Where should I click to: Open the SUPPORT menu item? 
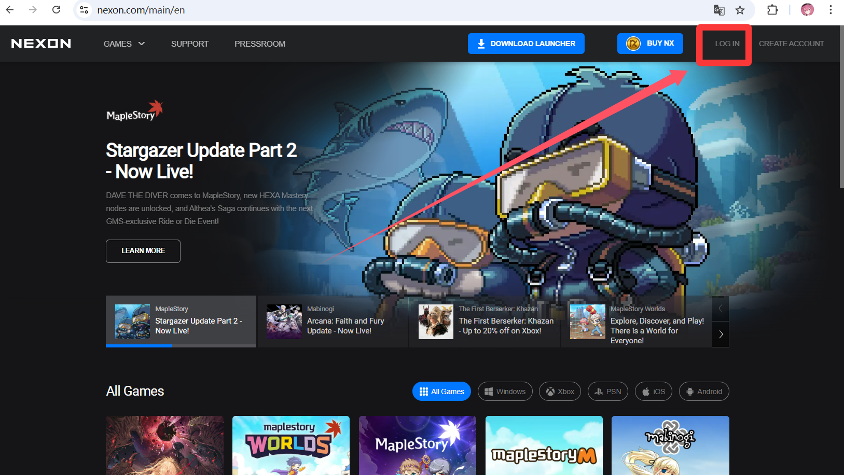[x=190, y=44]
